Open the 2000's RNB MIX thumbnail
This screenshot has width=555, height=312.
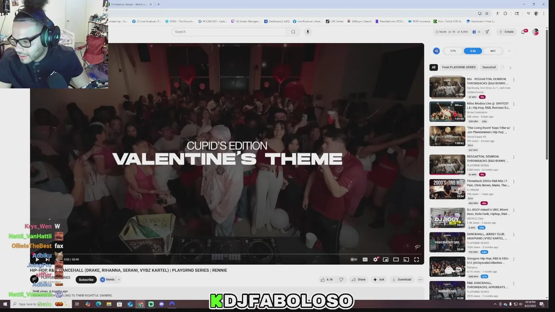[x=447, y=189]
